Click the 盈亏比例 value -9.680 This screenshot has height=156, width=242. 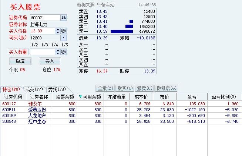[232, 116]
